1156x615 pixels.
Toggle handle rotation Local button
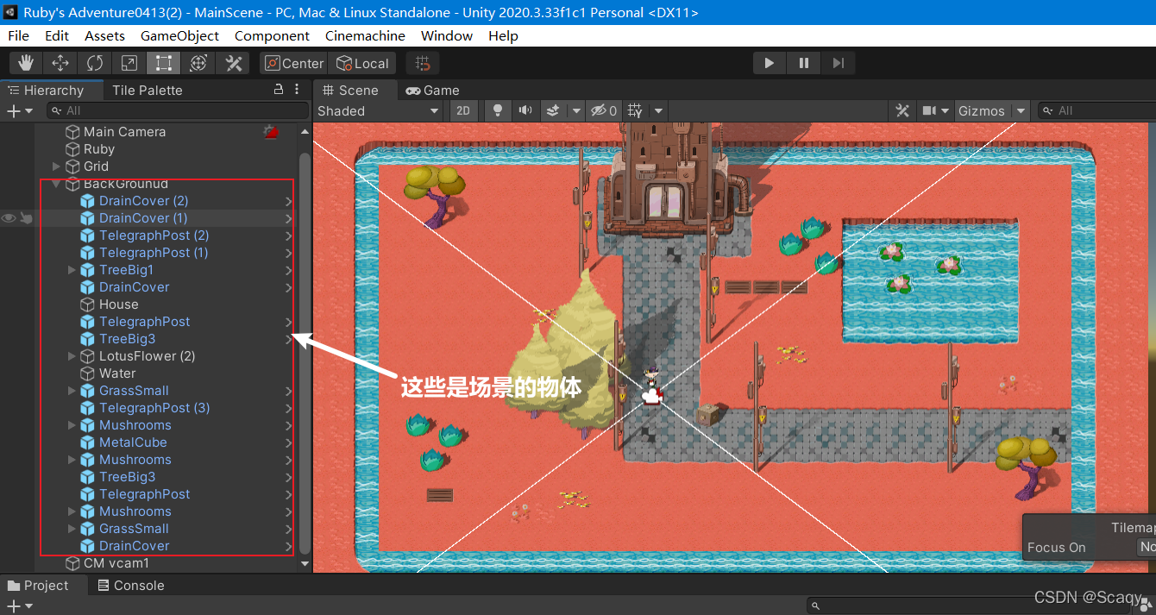click(363, 63)
